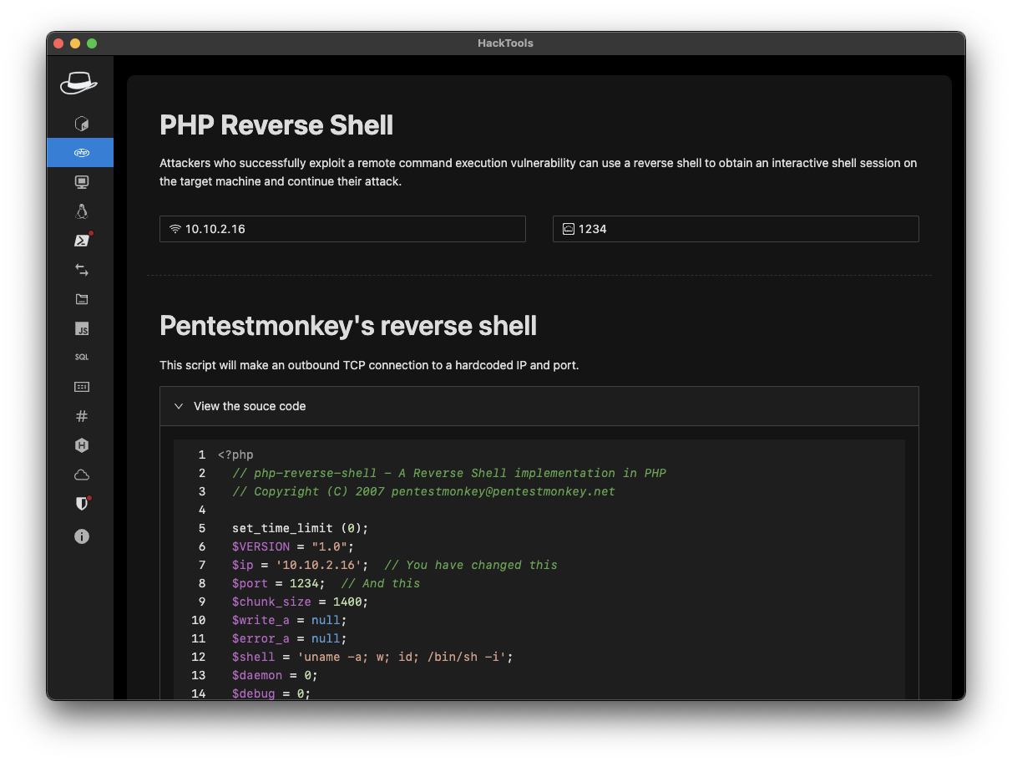Click the "Pentestmonkey's reverse shell" heading
Screen dimensions: 1012x762
348,326
